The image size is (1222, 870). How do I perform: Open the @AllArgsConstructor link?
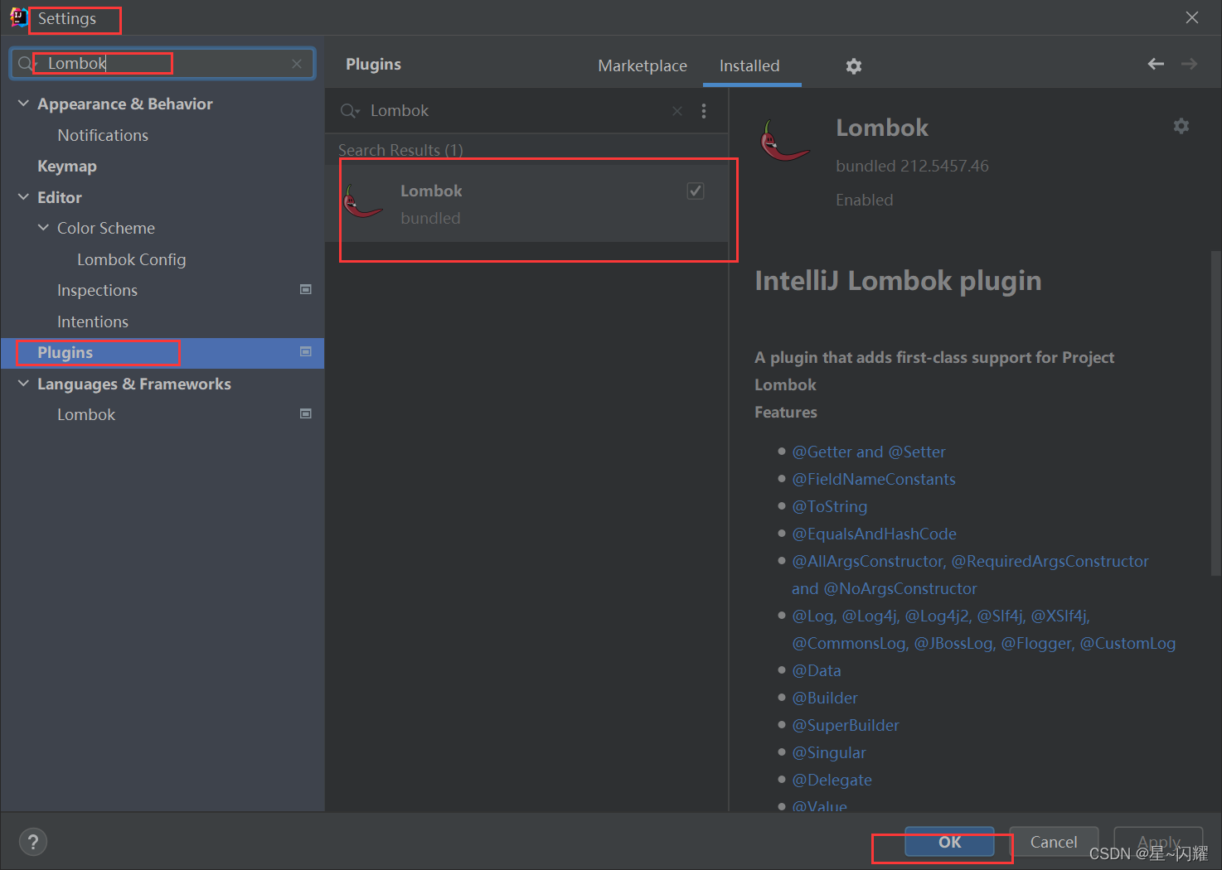point(869,561)
